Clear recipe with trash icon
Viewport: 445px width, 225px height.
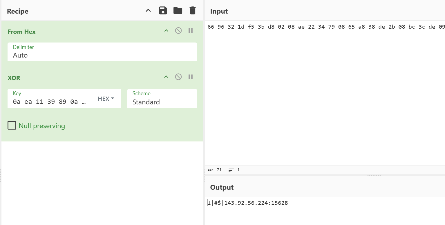tap(193, 11)
